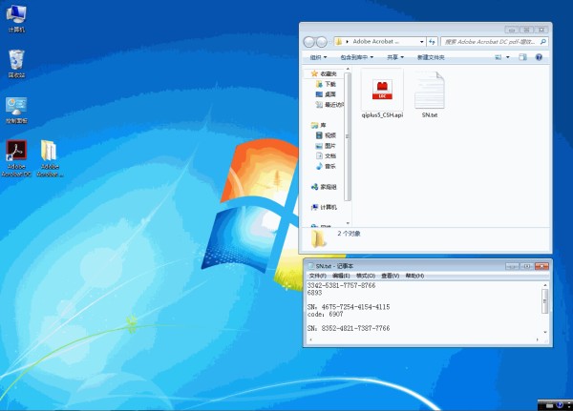The image size is (573, 411).
Task: Toggle the preview pane icon in Explorer
Action: (x=523, y=57)
